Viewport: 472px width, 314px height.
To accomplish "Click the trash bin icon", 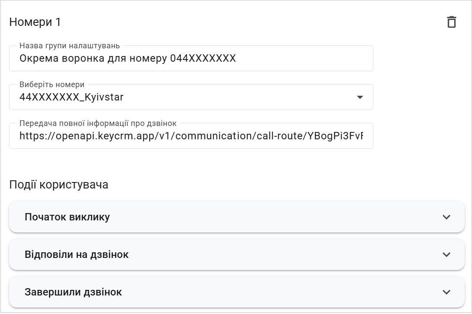I will [x=451, y=22].
